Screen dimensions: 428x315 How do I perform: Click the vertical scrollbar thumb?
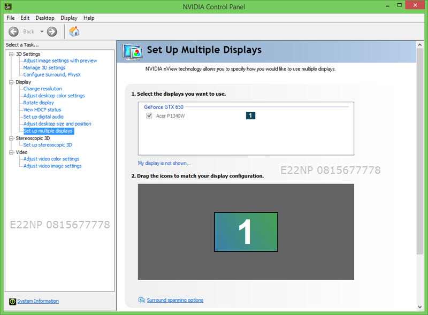pos(420,152)
